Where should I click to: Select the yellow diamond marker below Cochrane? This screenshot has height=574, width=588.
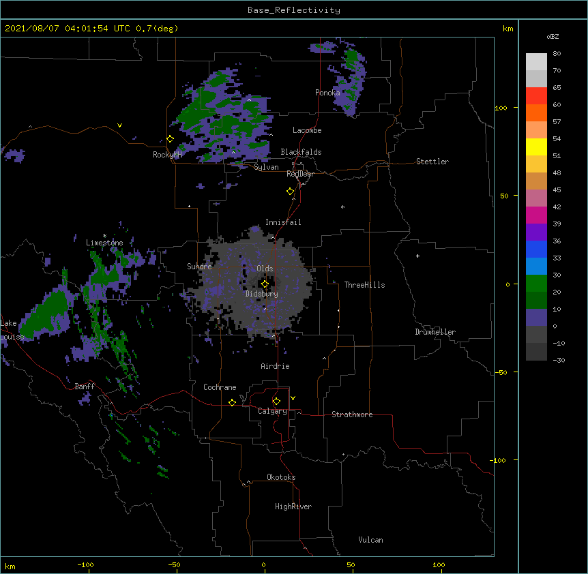pos(232,402)
